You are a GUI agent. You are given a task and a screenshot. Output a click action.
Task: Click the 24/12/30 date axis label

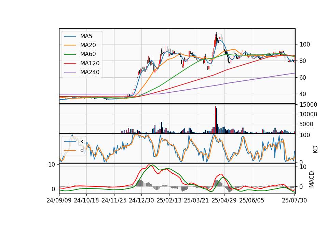tap(141, 200)
